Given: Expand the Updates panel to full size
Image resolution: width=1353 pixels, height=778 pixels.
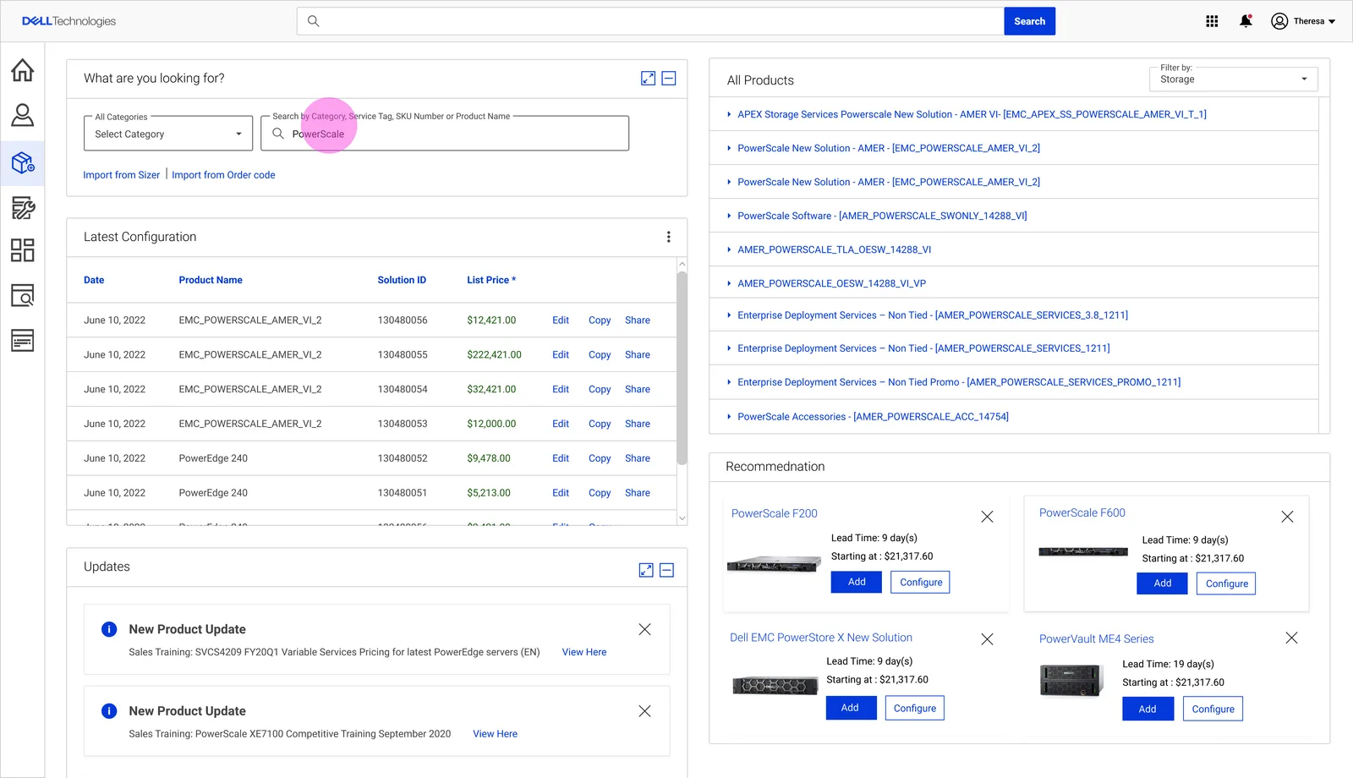Looking at the screenshot, I should (646, 571).
